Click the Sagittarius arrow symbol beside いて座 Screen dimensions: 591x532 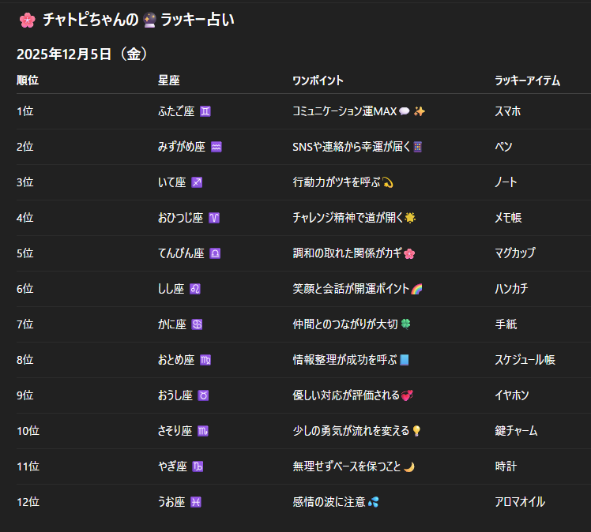(198, 183)
